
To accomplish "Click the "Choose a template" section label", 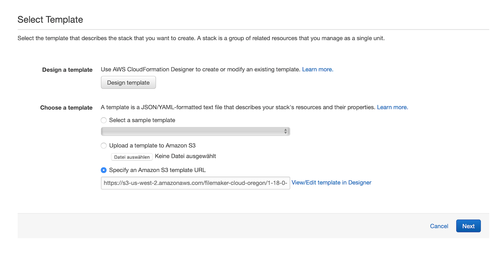I will pyautogui.click(x=66, y=107).
